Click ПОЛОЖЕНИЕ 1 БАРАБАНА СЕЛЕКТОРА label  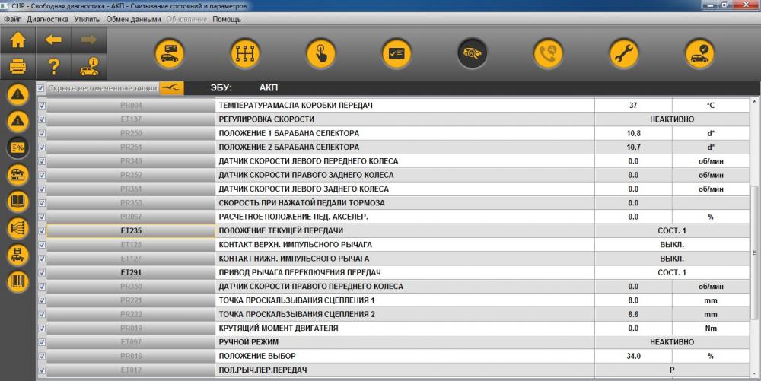click(x=288, y=133)
